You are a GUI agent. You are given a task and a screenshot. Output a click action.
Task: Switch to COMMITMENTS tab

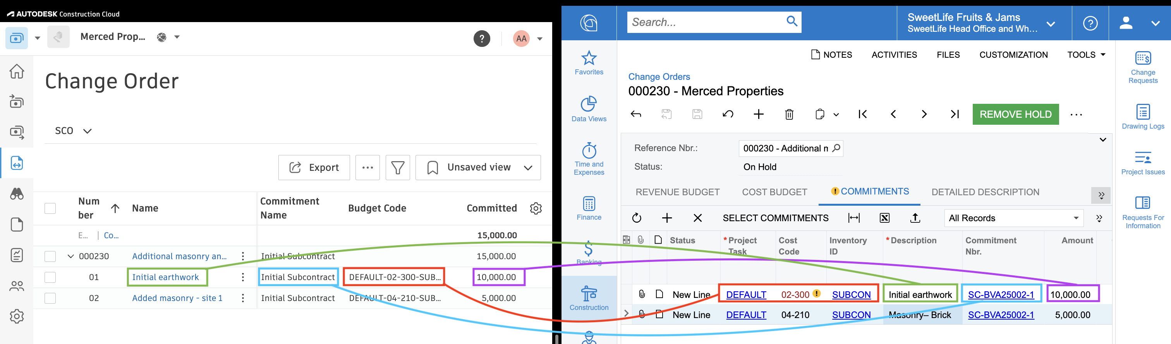(870, 192)
